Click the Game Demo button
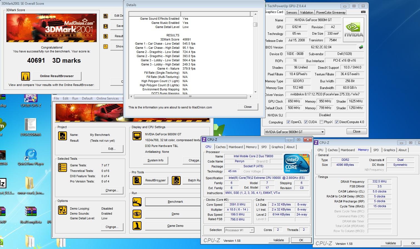The height and width of the screenshot is (249, 420). [x=173, y=226]
